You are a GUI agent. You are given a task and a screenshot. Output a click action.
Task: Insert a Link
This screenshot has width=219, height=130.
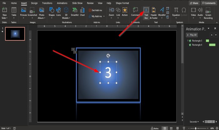(118, 13)
